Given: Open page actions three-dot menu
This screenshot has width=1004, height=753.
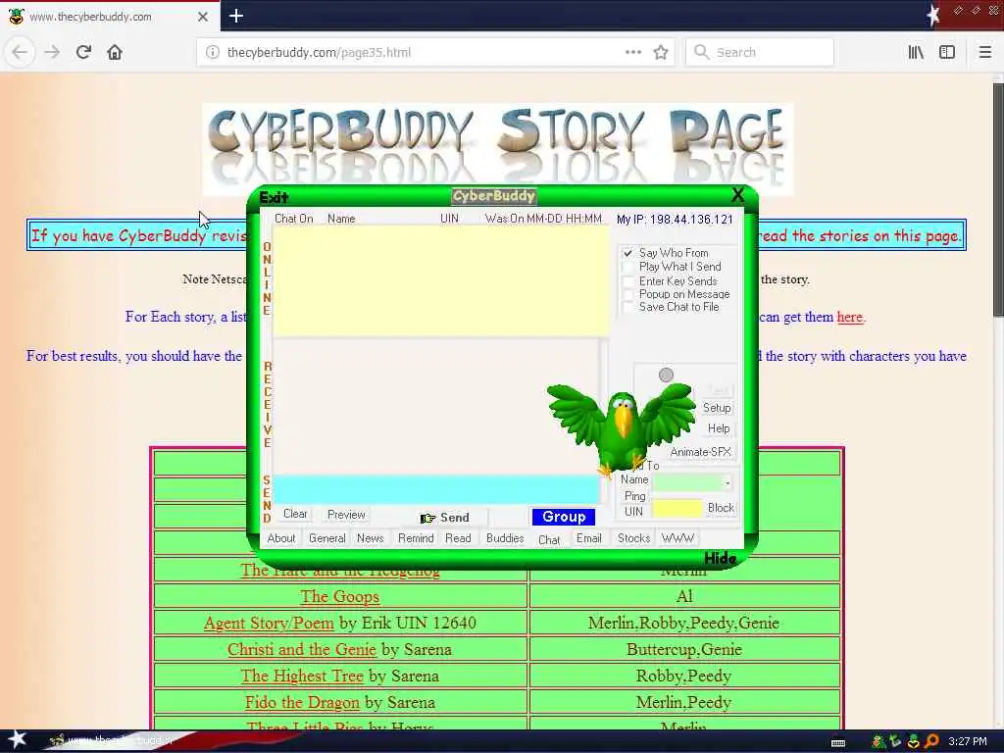Looking at the screenshot, I should click(632, 52).
